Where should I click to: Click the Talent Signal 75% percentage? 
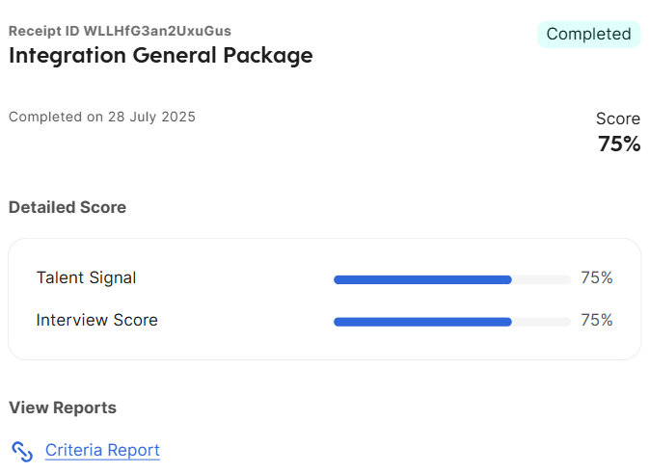pos(596,277)
